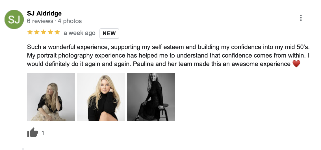
Task: Click the red heart emoji
Action: (296, 64)
